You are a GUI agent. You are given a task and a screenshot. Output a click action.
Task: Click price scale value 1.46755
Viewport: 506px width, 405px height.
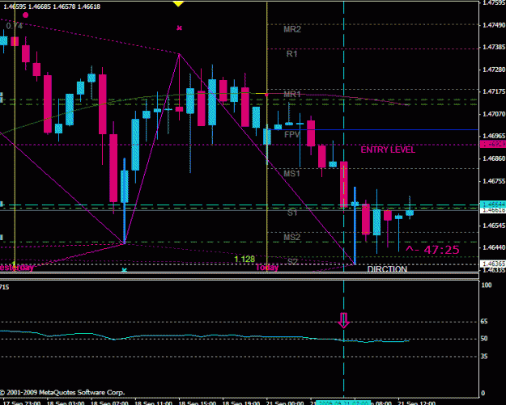494,181
